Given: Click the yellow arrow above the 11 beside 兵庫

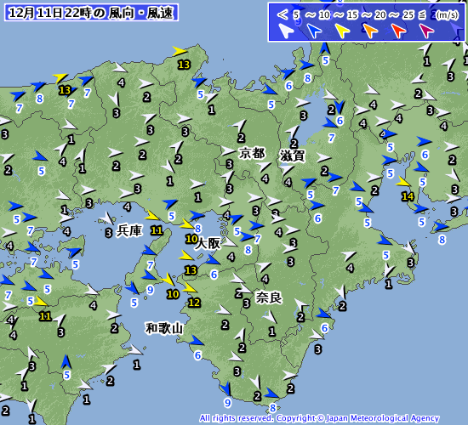Looking at the screenshot, I should point(152,215).
